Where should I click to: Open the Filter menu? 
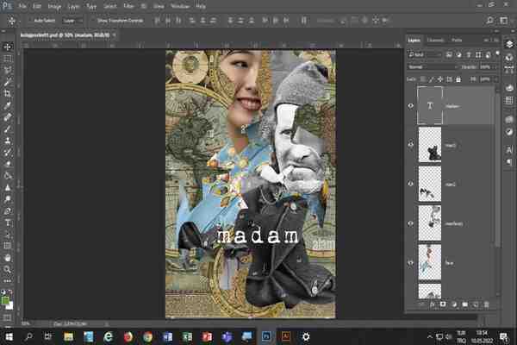128,6
